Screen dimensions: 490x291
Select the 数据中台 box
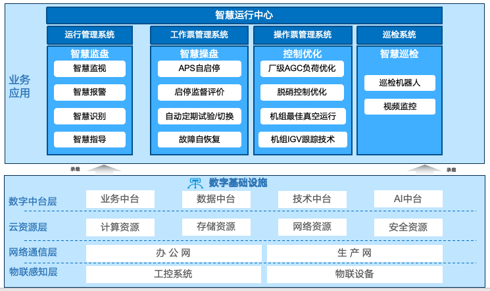pyautogui.click(x=216, y=199)
